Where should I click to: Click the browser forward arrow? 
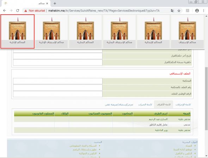point(11,11)
